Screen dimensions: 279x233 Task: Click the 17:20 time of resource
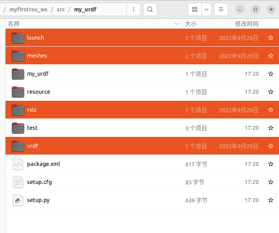coord(252,92)
